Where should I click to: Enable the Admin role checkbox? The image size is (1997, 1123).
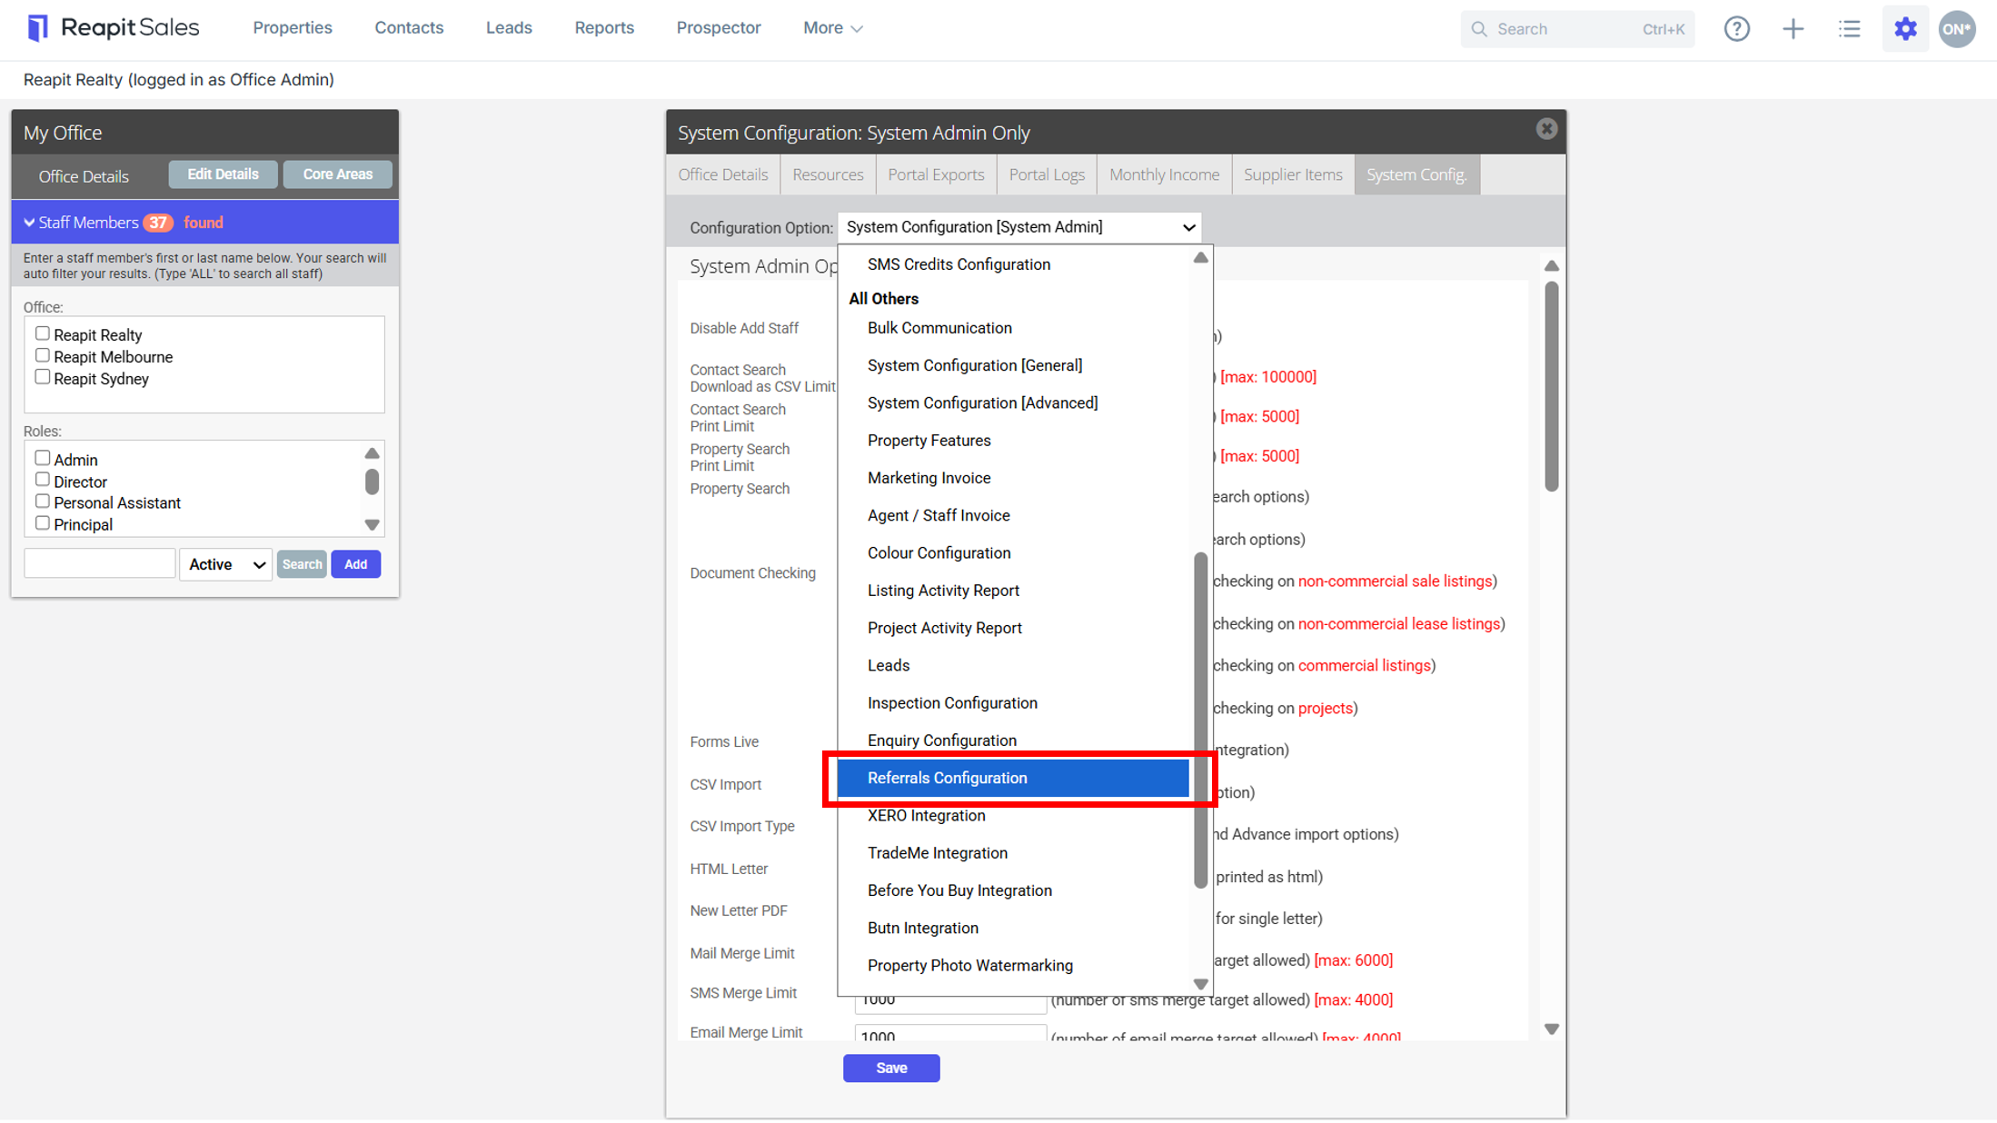point(42,458)
